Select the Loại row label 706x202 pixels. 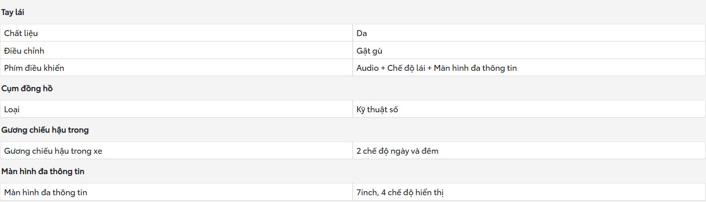click(12, 109)
